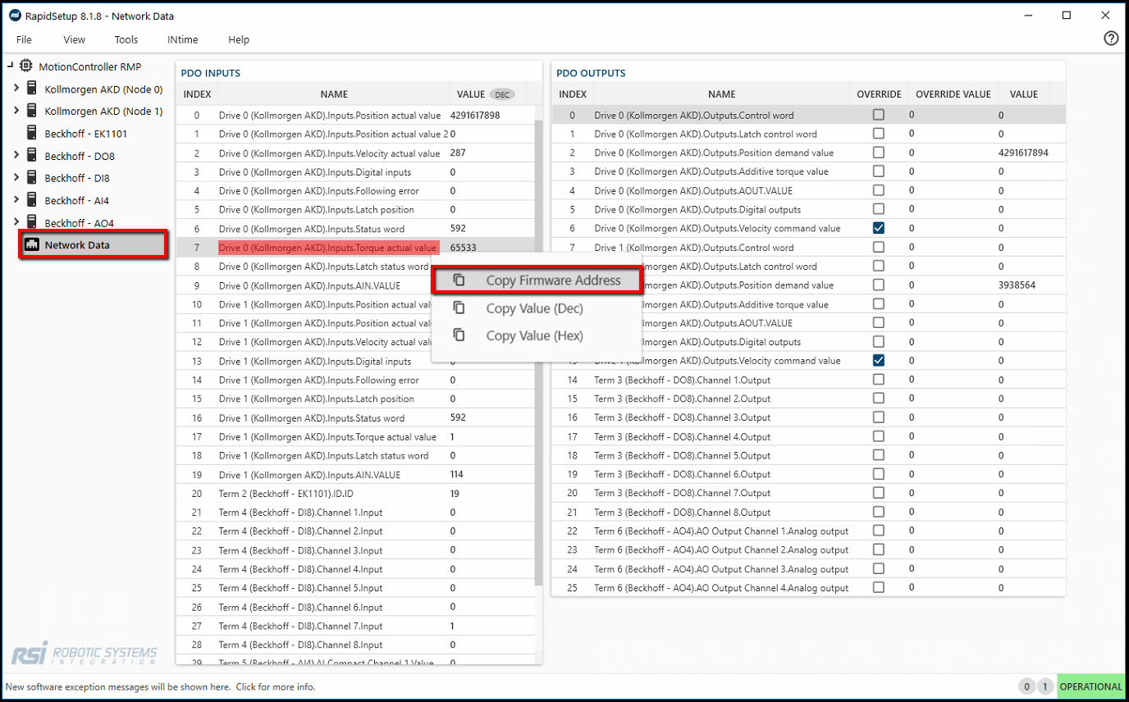Click the 3938564 position demand value
This screenshot has width=1129, height=702.
[1017, 285]
